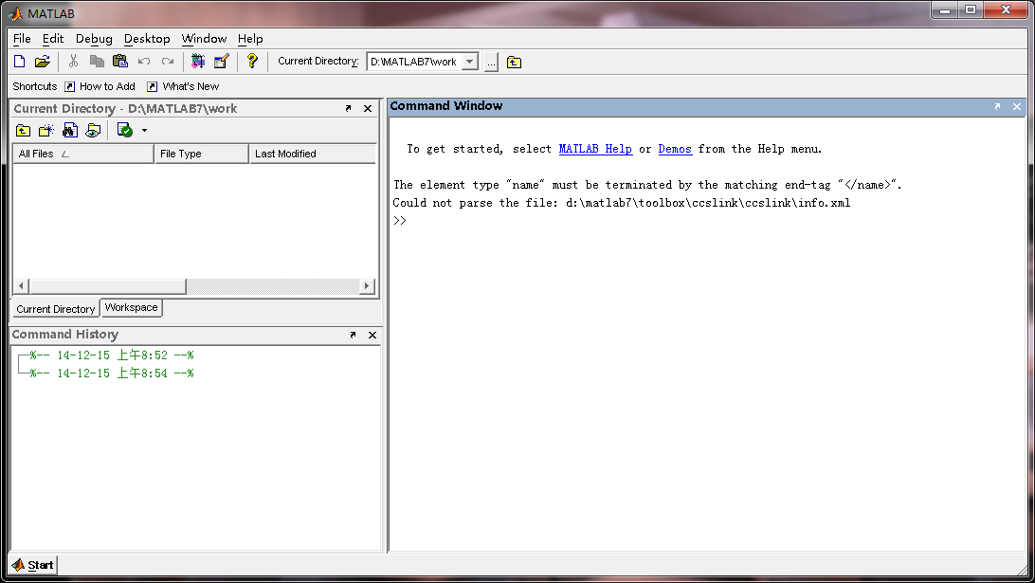The image size is (1035, 583).
Task: Click the How to Add shortcut
Action: coord(100,86)
